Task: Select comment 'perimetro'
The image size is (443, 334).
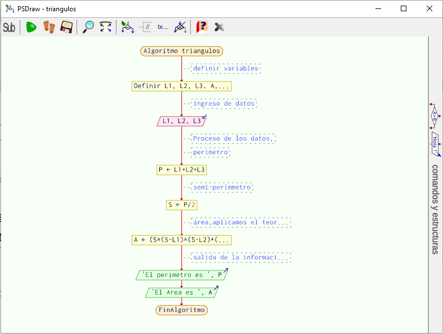Action: (x=211, y=152)
